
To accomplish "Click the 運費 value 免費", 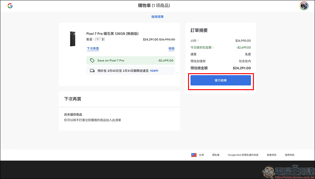I will tap(248, 54).
